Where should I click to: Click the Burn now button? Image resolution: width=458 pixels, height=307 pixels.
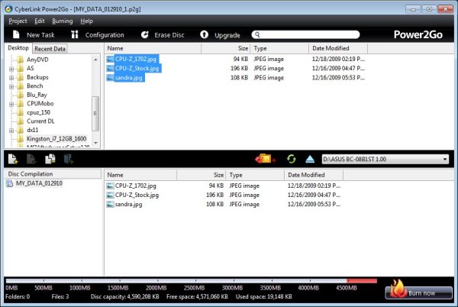419,292
